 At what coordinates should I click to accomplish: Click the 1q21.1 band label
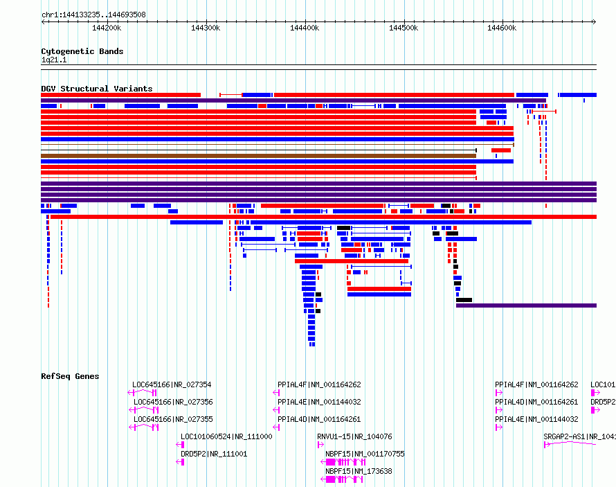point(54,60)
